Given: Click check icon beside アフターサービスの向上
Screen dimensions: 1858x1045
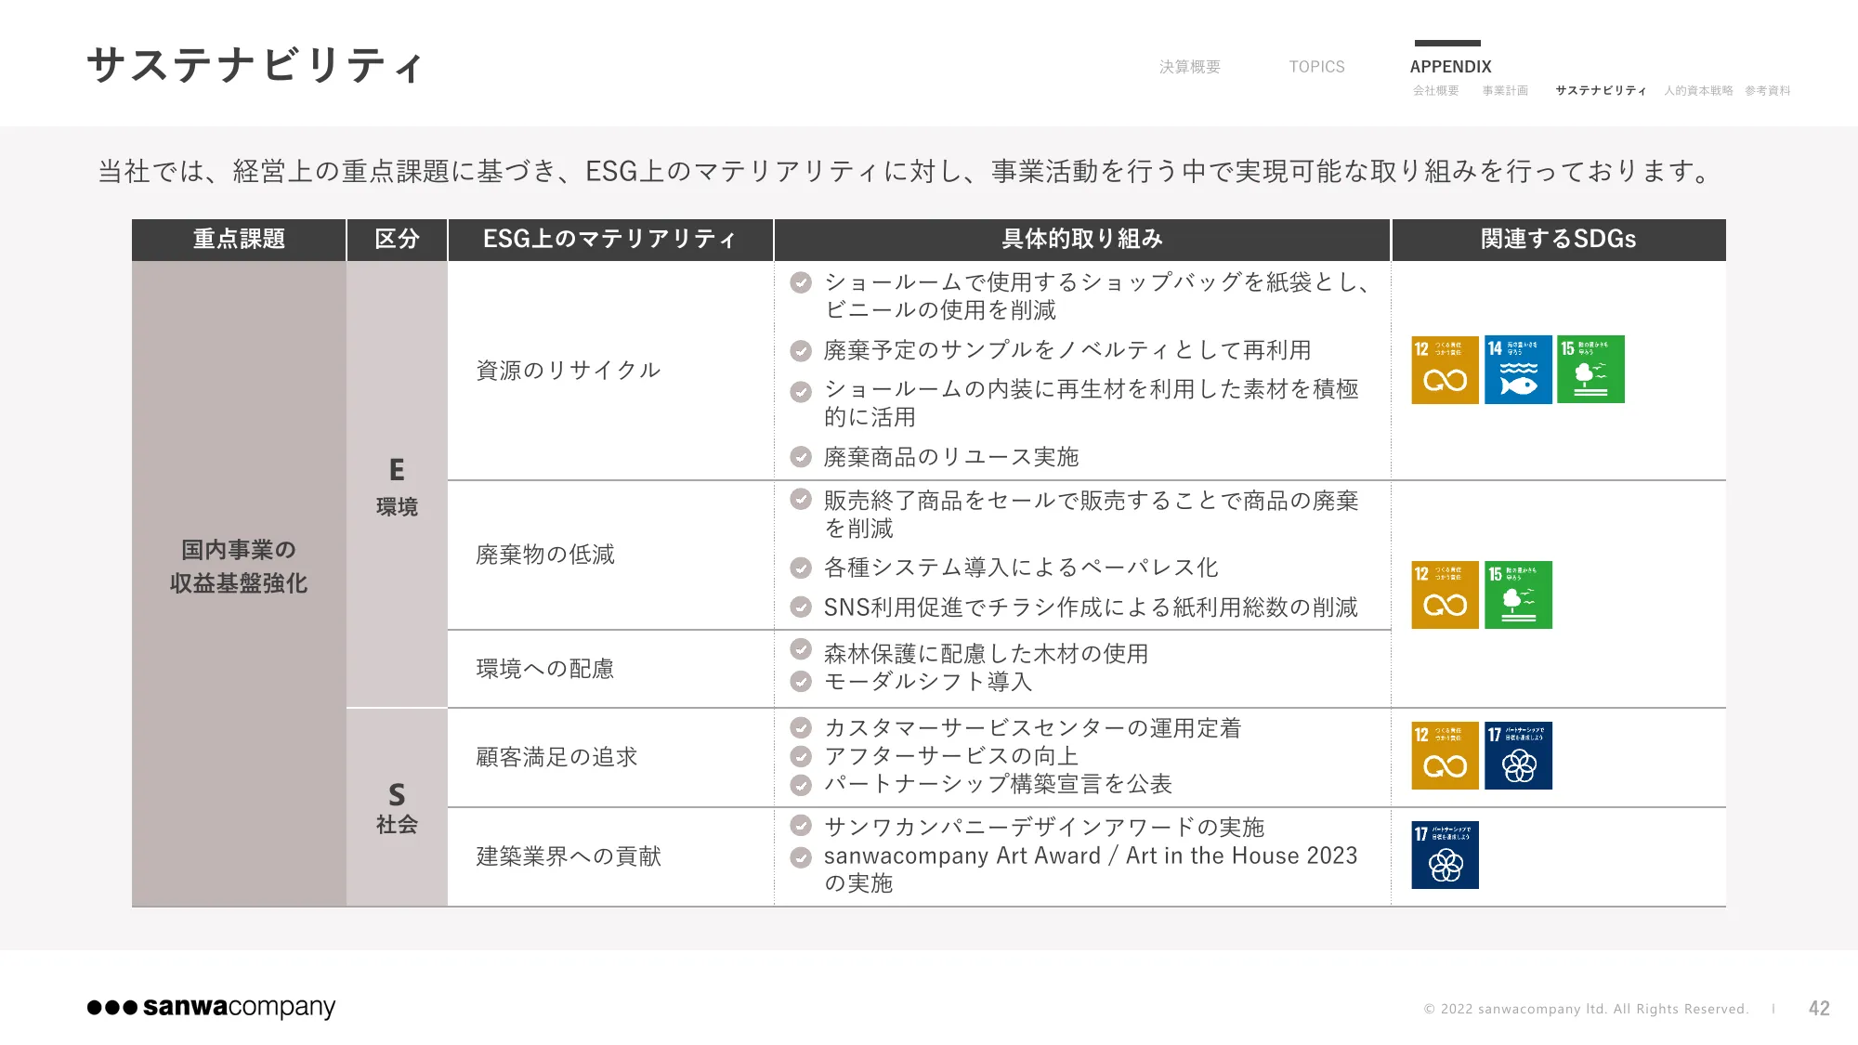Looking at the screenshot, I should tap(801, 756).
